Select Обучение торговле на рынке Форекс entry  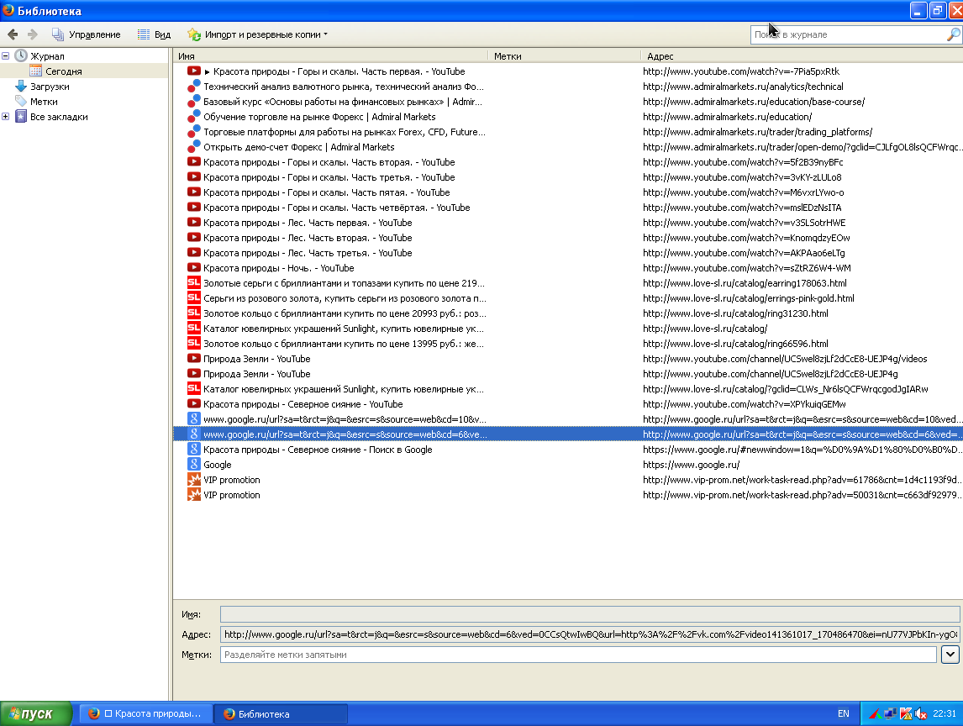(319, 117)
